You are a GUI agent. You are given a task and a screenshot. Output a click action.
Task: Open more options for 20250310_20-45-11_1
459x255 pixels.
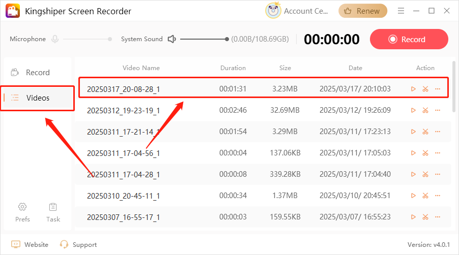[x=438, y=196]
